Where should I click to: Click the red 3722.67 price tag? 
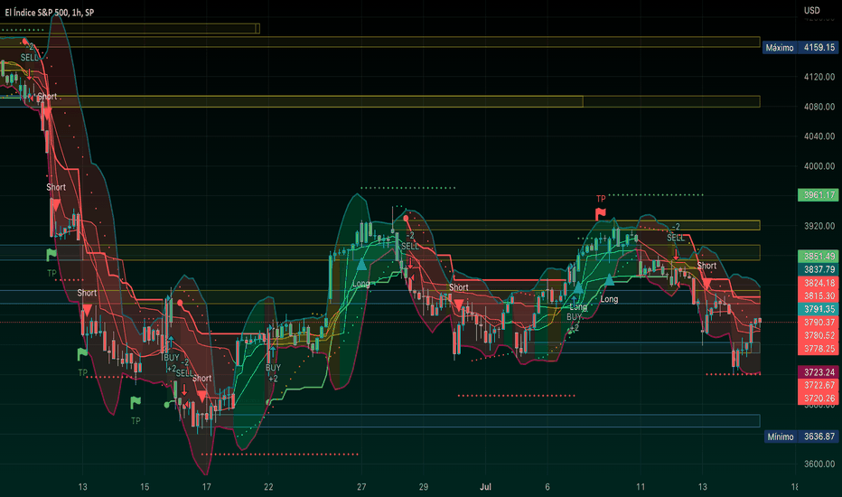click(819, 385)
